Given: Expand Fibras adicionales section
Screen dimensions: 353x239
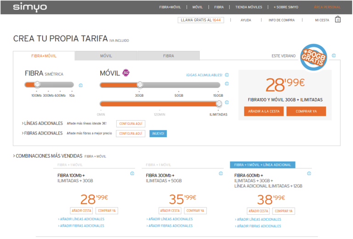Looking at the screenshot, I should click(x=42, y=133).
